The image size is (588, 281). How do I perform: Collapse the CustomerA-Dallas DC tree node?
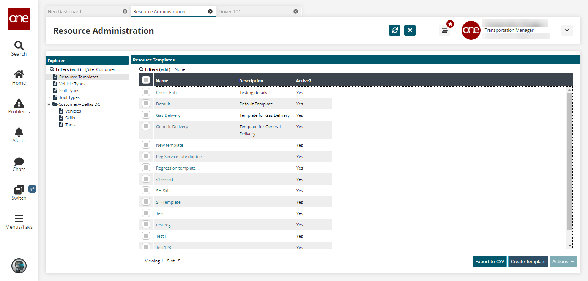[49, 104]
